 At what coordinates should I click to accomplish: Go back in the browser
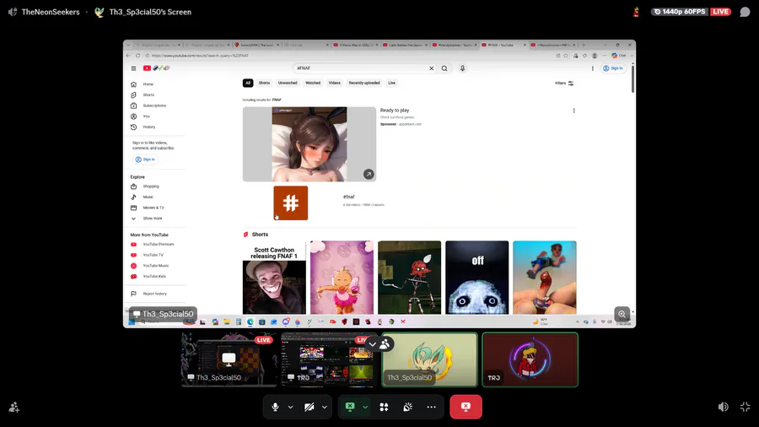coord(128,56)
